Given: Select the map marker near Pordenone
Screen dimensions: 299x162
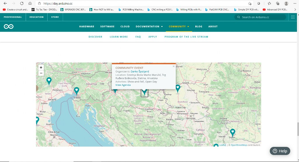Looking at the screenshot, I should [49, 81].
